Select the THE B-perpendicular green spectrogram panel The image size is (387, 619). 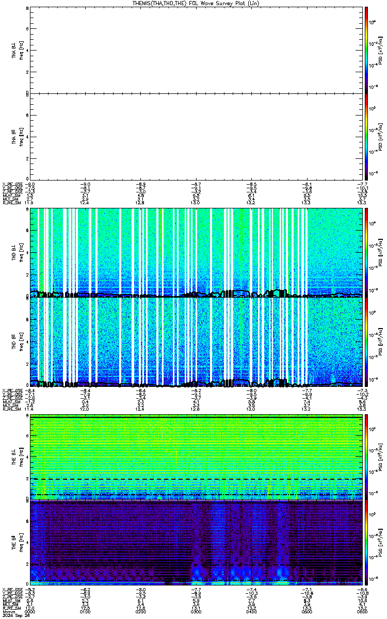click(x=197, y=457)
